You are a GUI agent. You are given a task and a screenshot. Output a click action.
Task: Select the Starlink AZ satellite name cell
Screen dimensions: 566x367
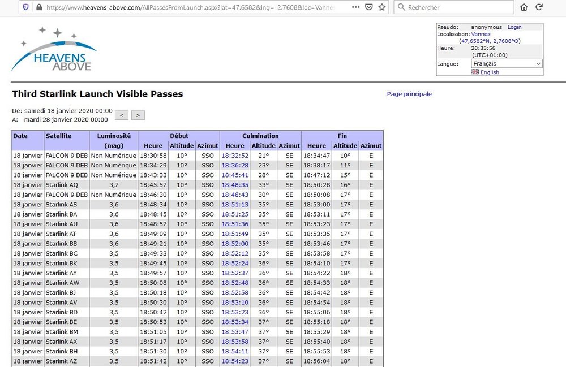point(66,361)
